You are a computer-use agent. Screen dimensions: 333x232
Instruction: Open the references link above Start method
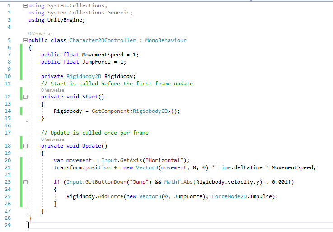tap(52, 90)
